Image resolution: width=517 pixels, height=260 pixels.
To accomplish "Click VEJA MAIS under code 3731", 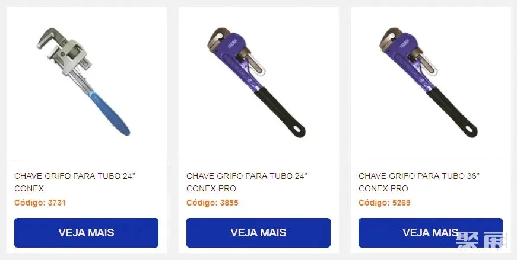I will tap(87, 233).
